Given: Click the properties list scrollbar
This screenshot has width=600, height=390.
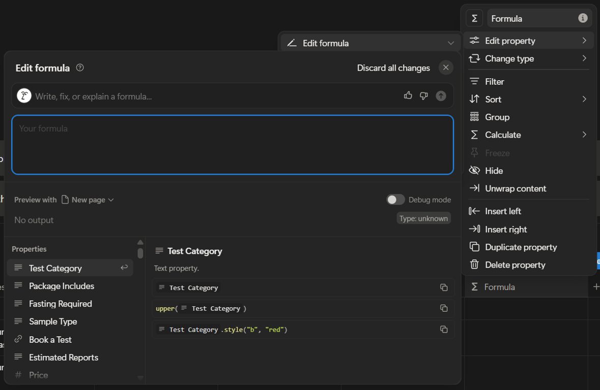Looking at the screenshot, I should (x=140, y=253).
